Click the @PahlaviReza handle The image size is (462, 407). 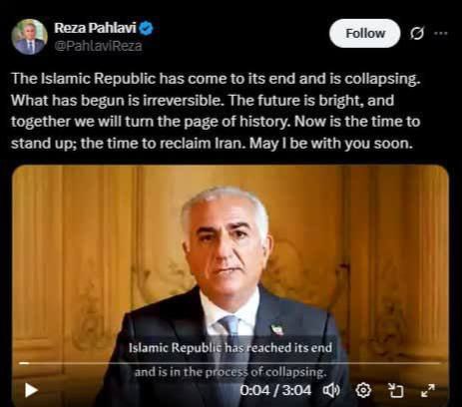tap(98, 46)
